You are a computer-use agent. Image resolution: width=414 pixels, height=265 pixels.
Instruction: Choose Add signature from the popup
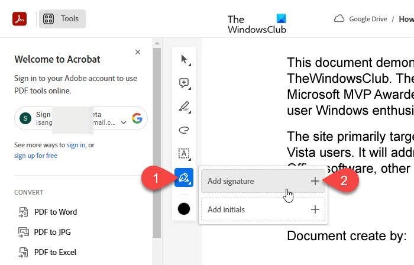pyautogui.click(x=263, y=181)
